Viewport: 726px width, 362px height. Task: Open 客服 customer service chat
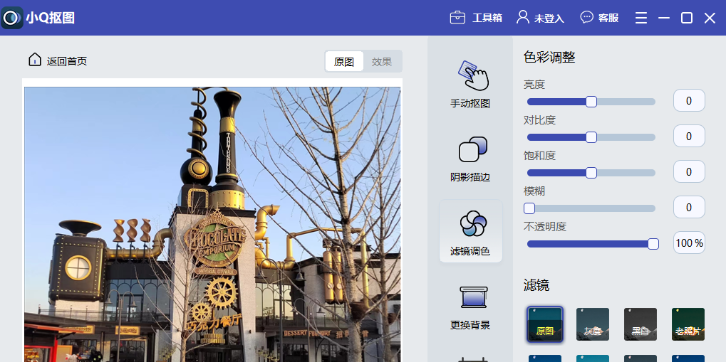tap(600, 18)
